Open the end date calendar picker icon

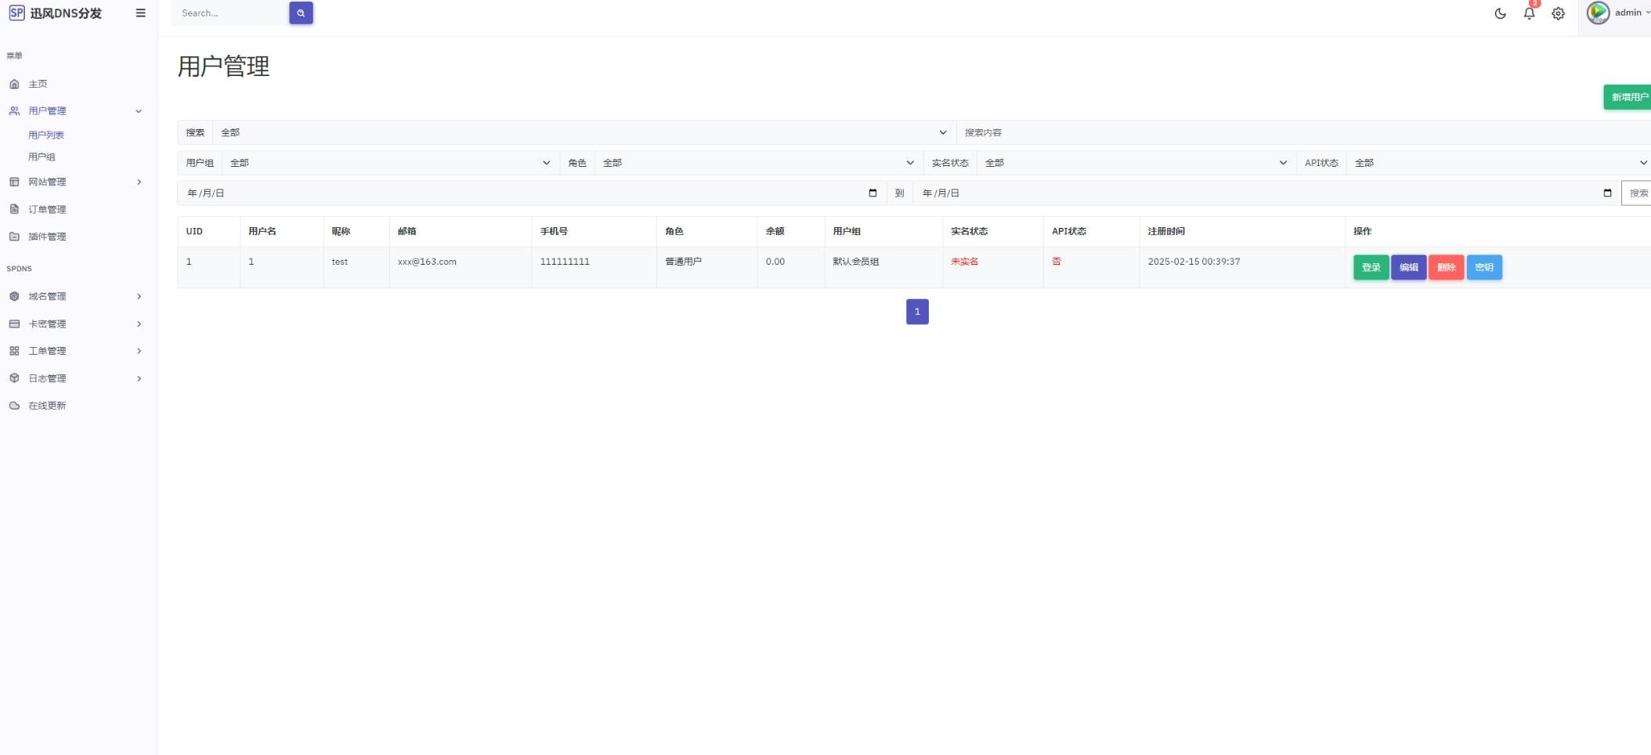tap(1607, 193)
